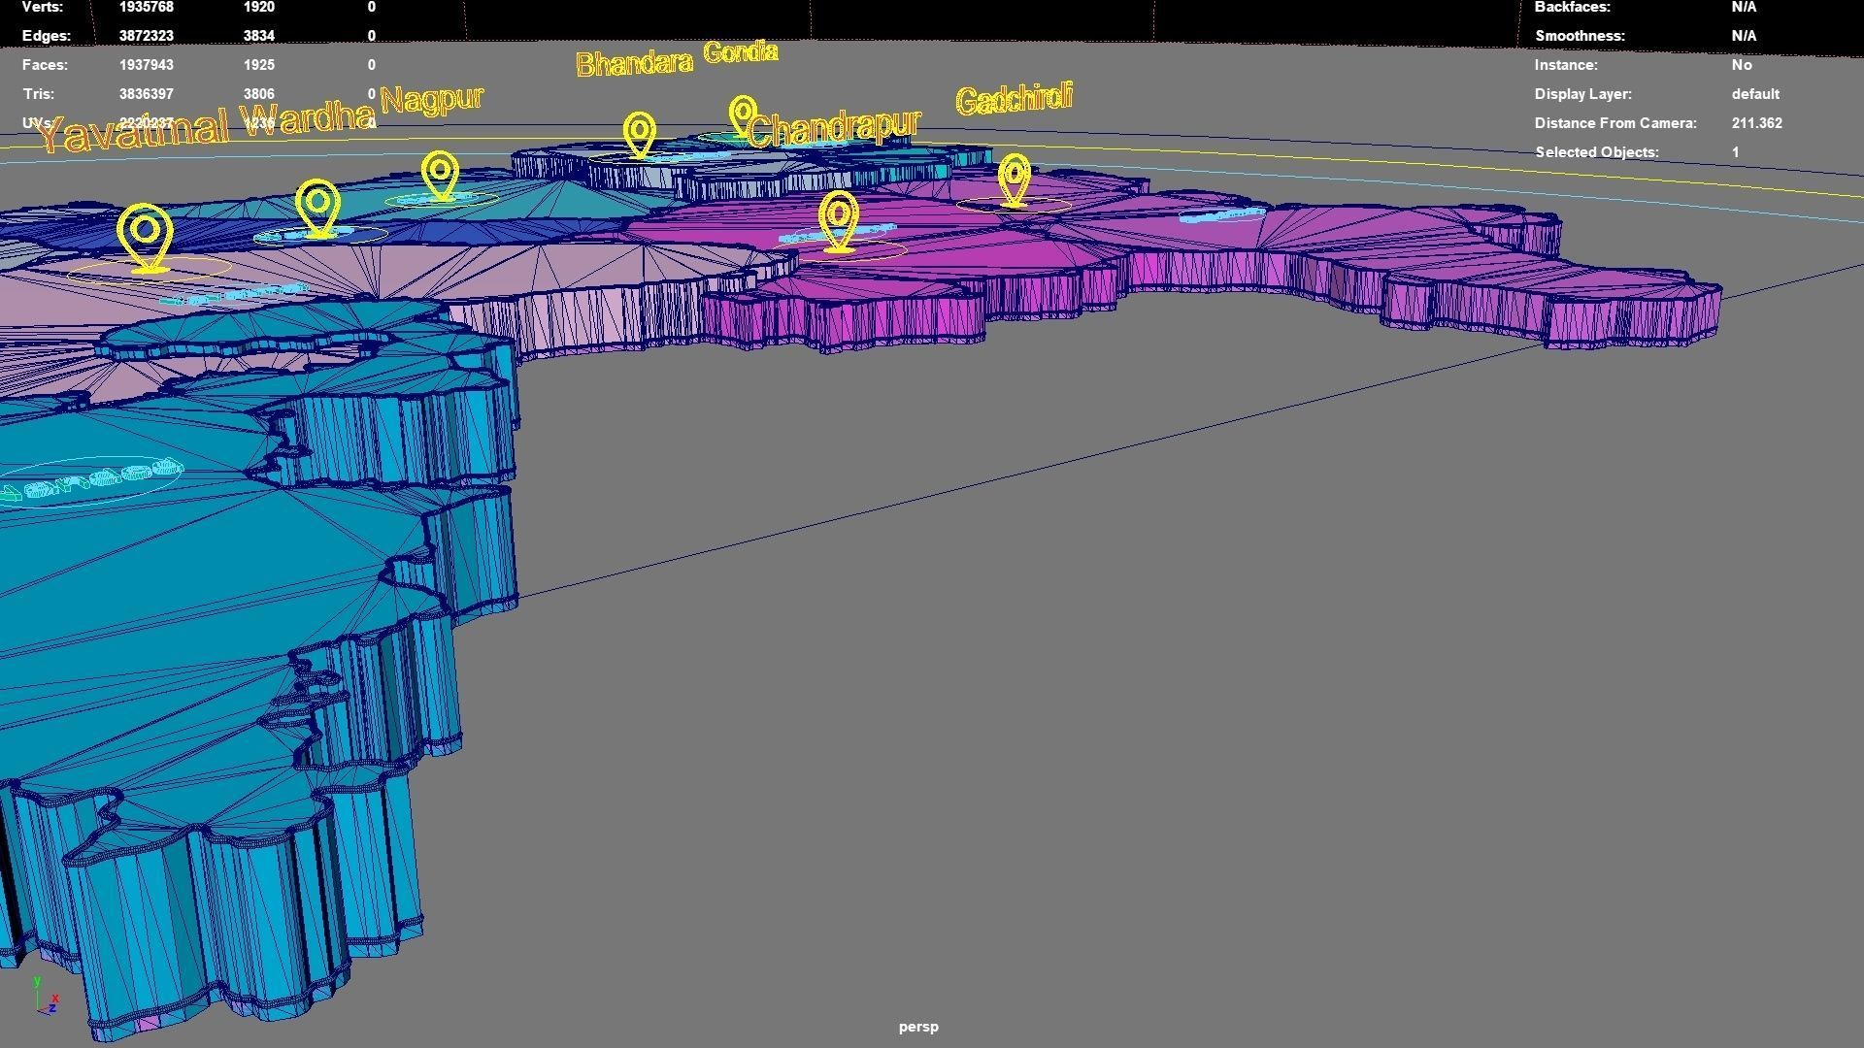Viewport: 1864px width, 1048px height.
Task: Click the XYZ axis orientation gizmo
Action: (x=45, y=998)
